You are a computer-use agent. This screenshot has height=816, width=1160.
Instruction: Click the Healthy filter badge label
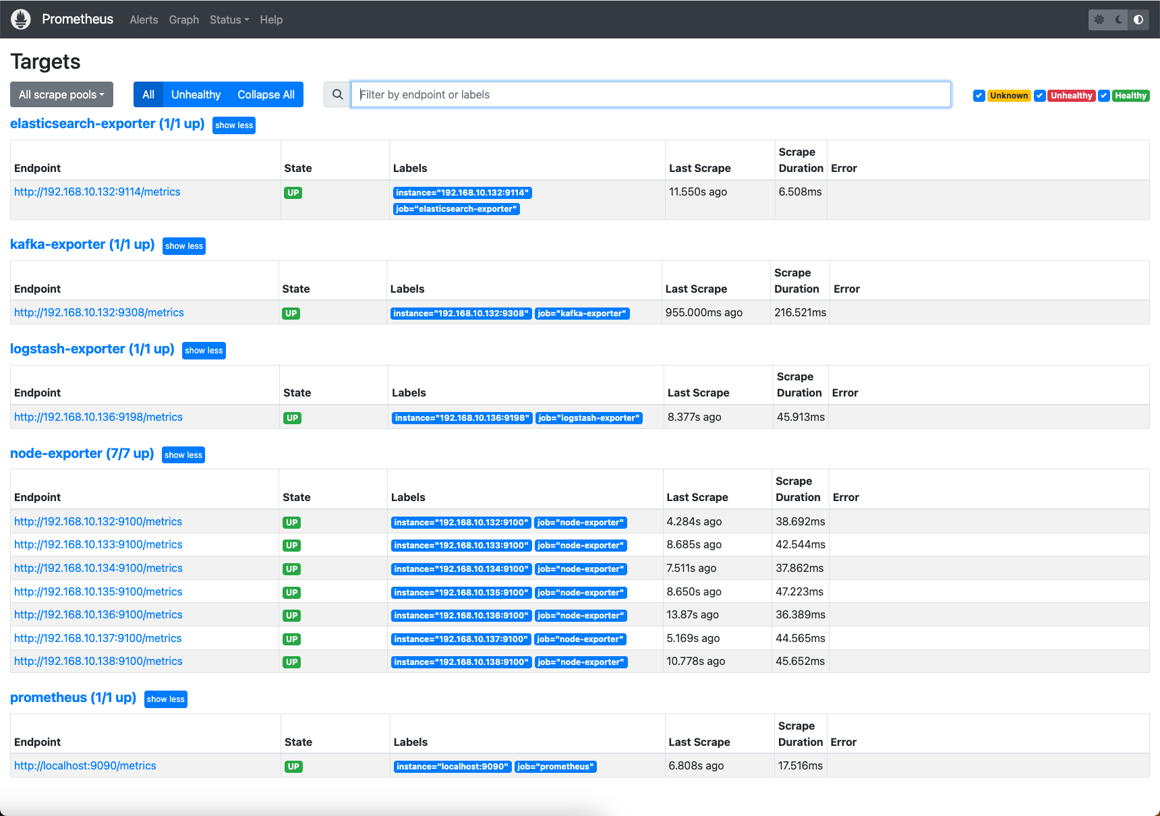point(1130,96)
